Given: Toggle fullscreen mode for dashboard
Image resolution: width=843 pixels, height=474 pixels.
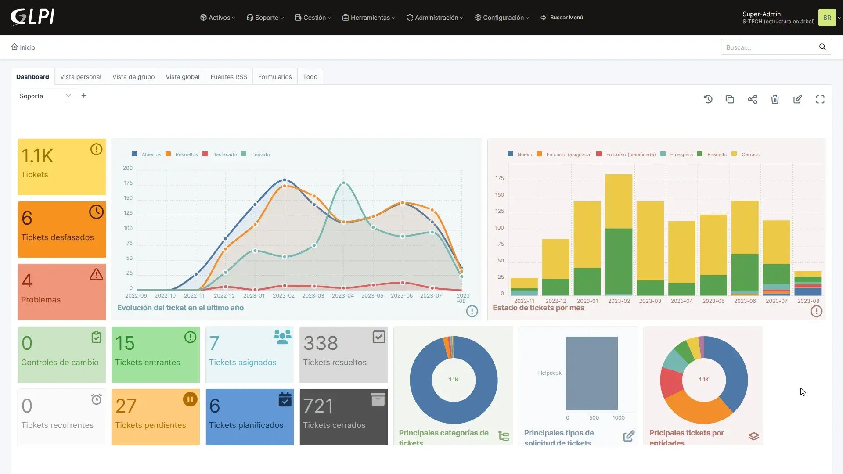Looking at the screenshot, I should coord(820,99).
